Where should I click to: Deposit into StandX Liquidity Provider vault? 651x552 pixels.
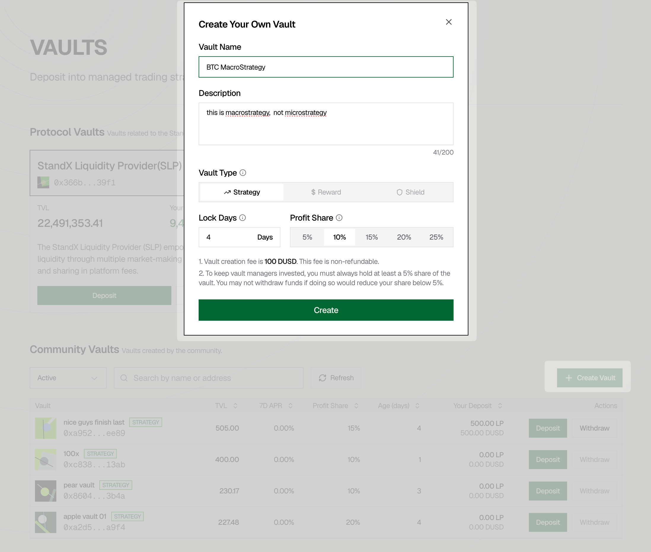point(104,296)
